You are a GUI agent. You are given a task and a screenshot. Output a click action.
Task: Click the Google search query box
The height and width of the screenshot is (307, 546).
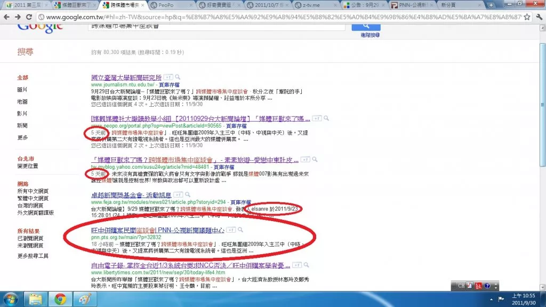pyautogui.click(x=216, y=26)
